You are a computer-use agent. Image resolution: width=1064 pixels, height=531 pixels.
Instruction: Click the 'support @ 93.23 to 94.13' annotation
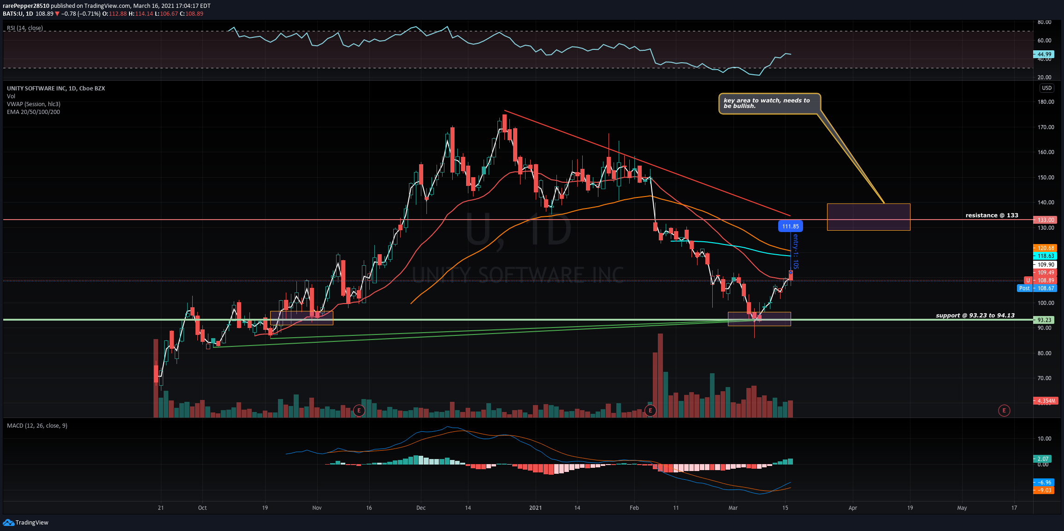pyautogui.click(x=975, y=315)
